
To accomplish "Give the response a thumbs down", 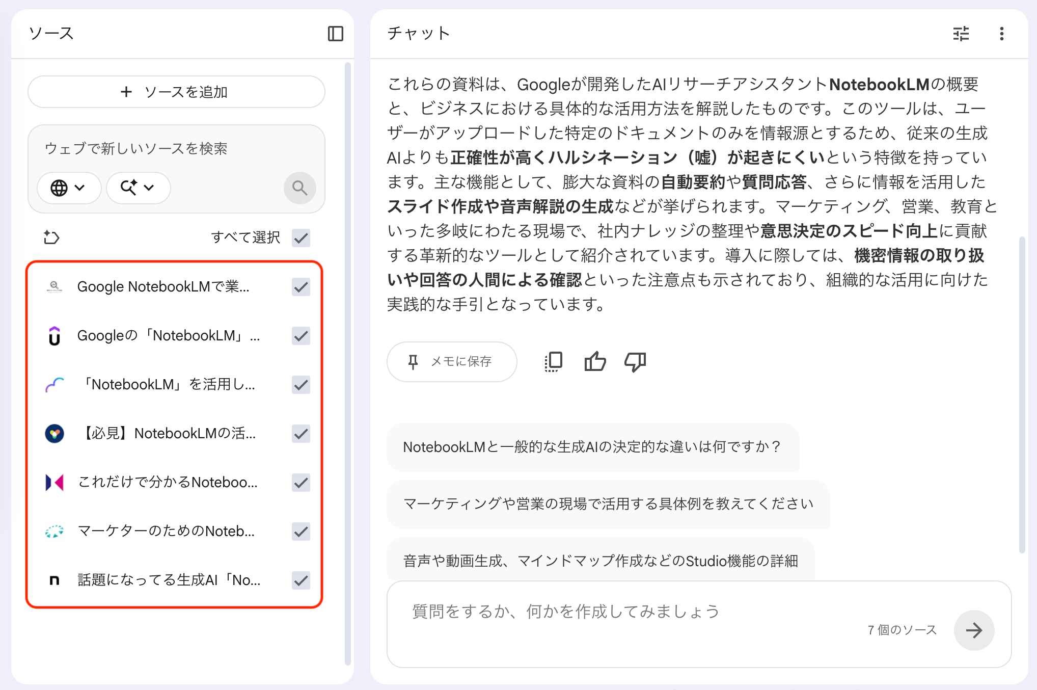I will click(635, 362).
